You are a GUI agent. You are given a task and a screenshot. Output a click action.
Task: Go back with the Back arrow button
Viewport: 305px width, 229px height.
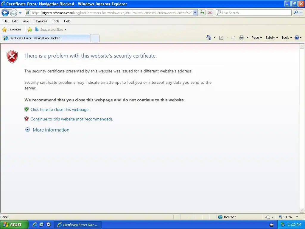(x=5, y=13)
